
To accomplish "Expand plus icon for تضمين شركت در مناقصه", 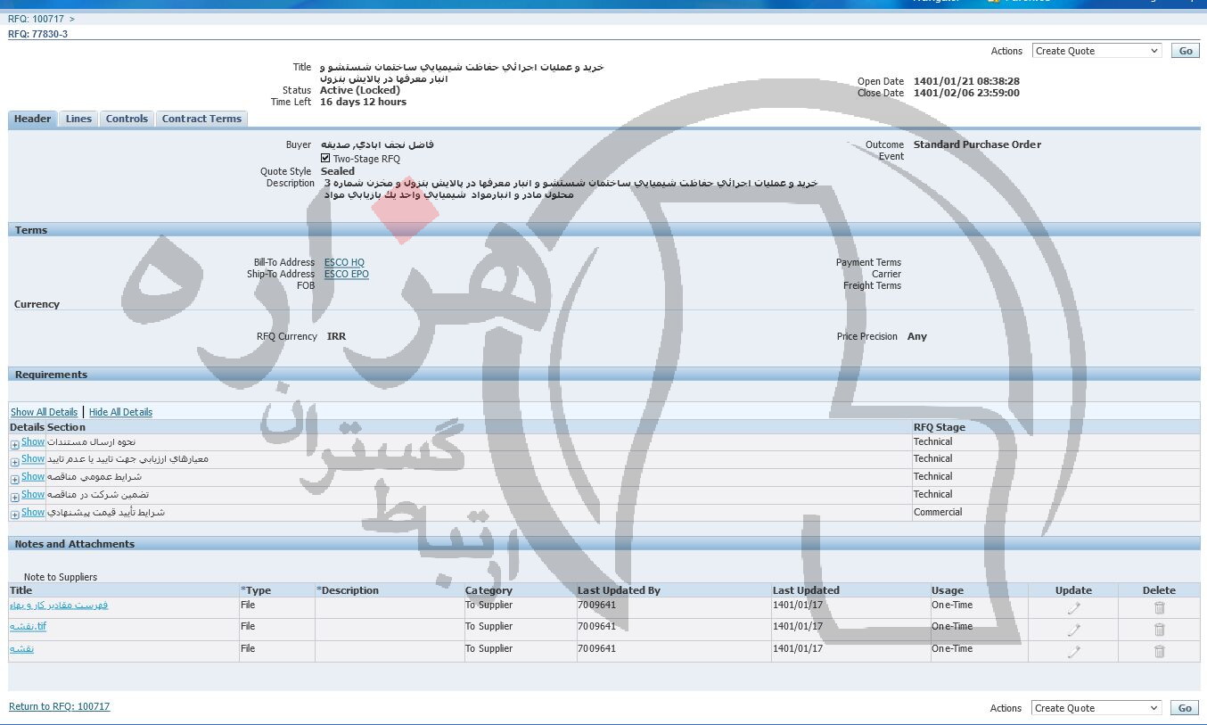I will pos(14,498).
